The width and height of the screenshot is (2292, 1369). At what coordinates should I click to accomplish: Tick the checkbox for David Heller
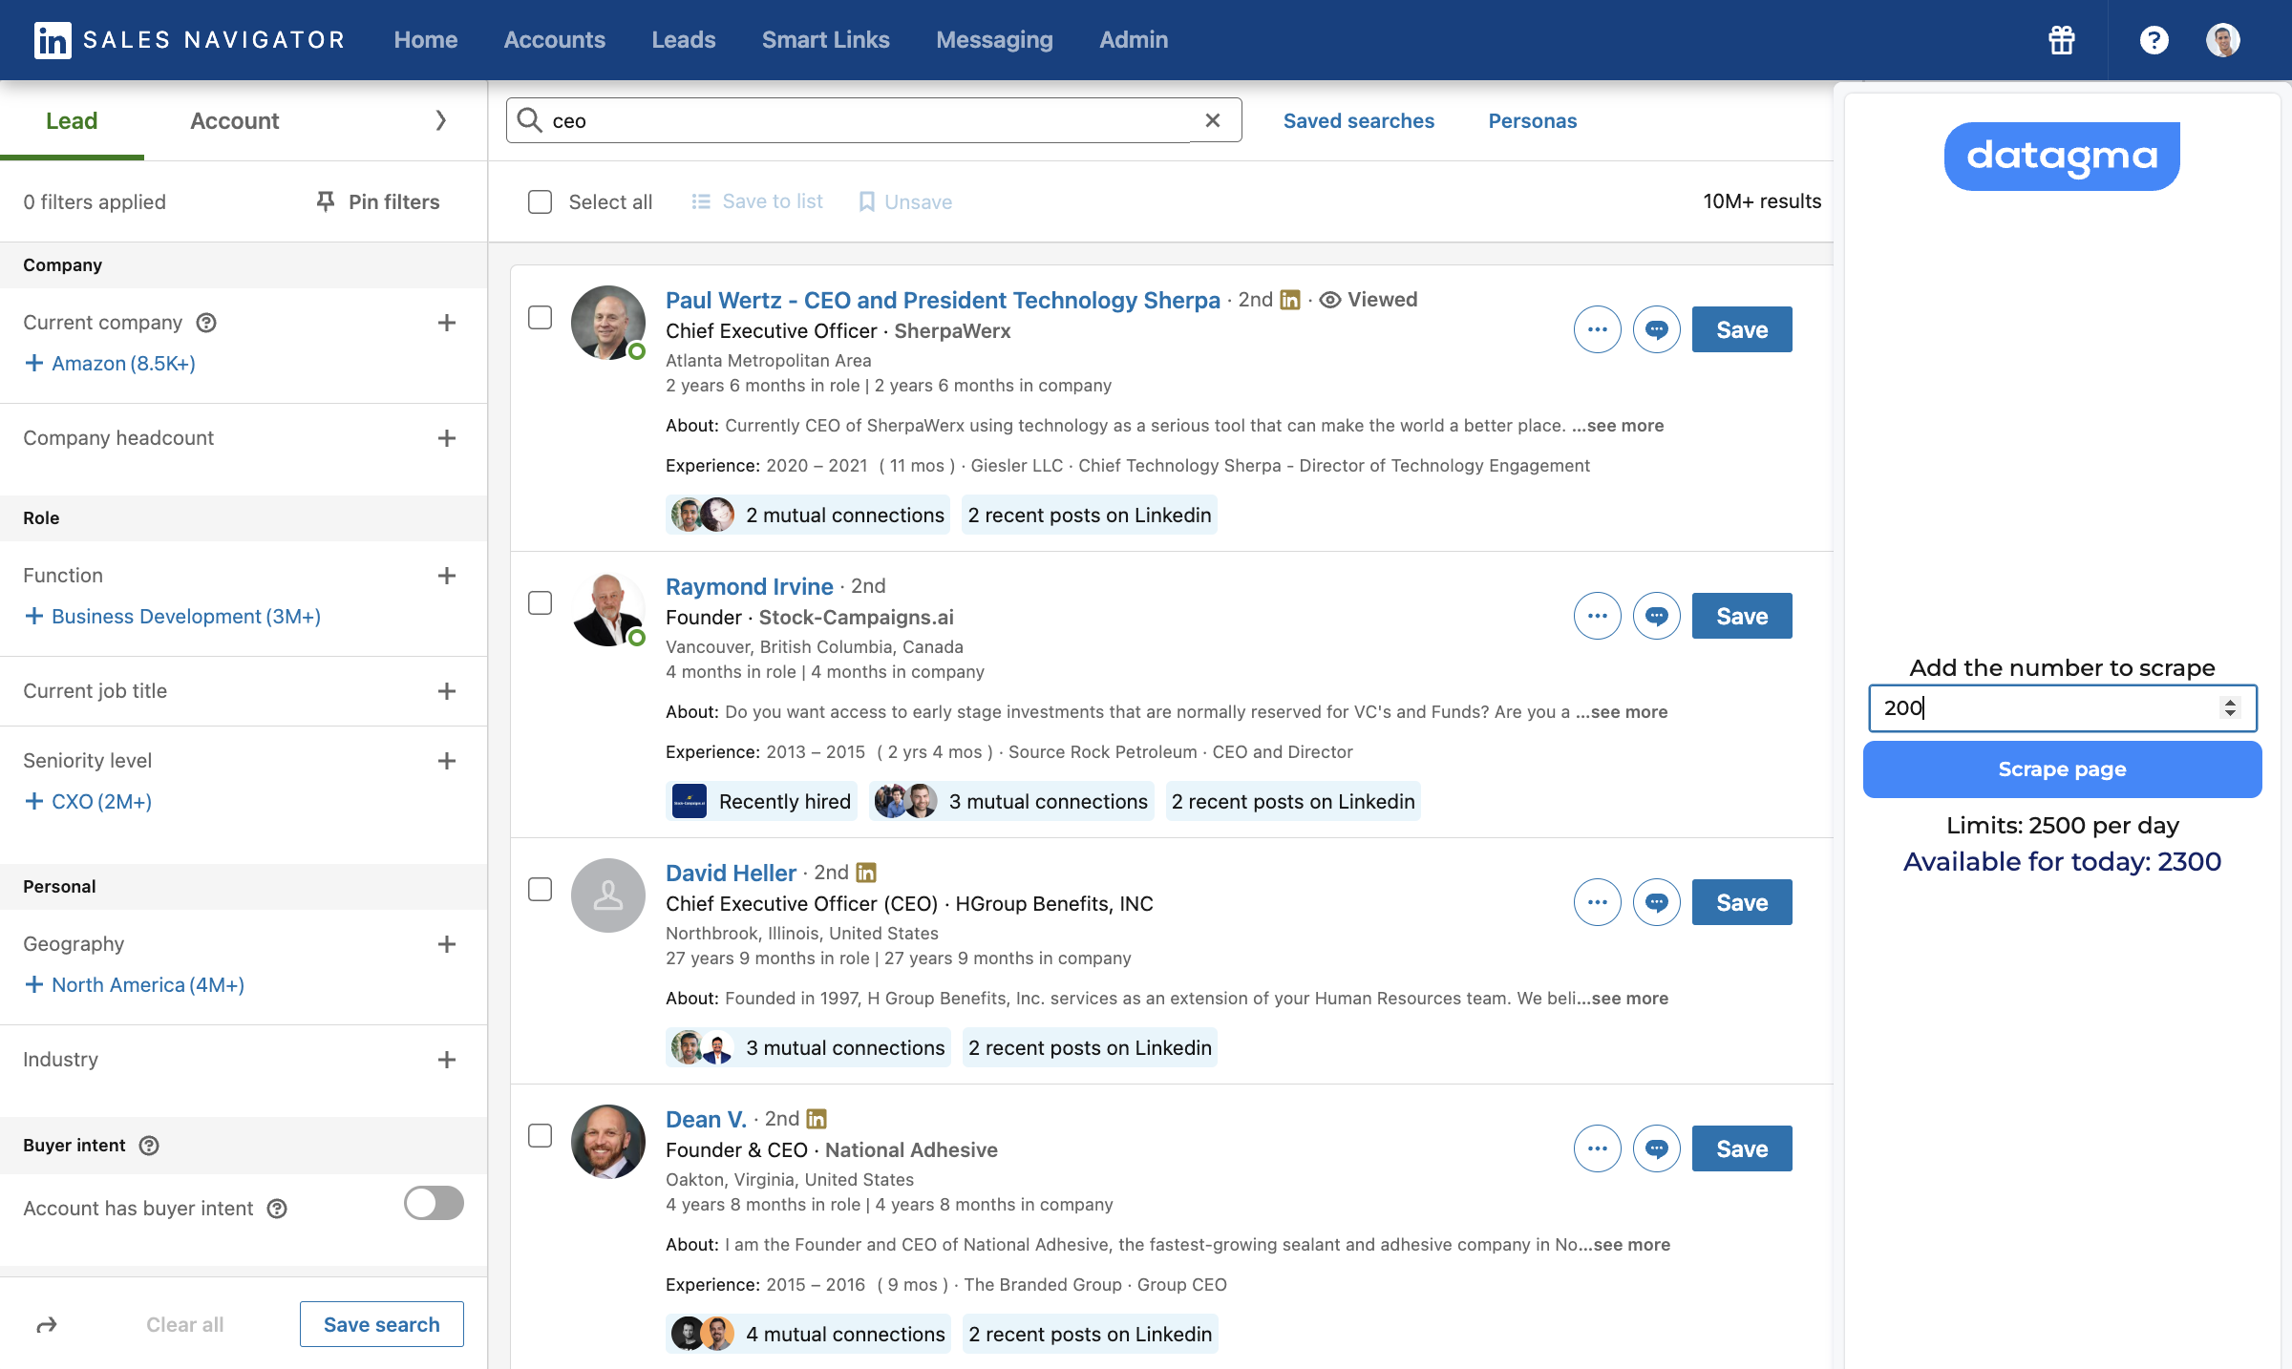click(541, 889)
